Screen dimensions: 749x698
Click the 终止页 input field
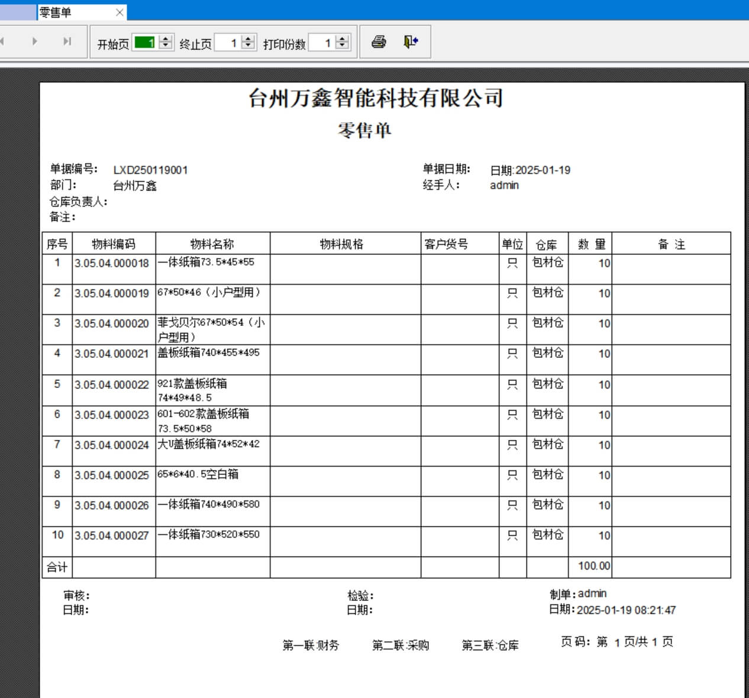(x=228, y=43)
